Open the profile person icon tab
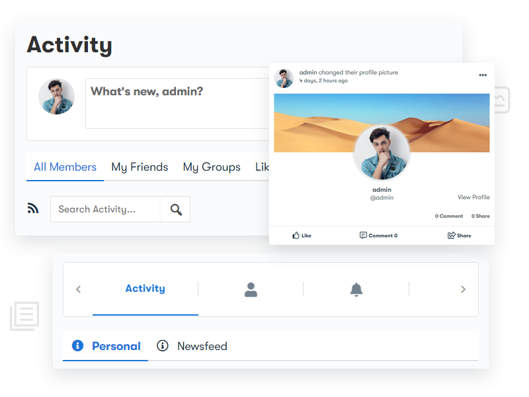This screenshot has width=529, height=397. (251, 290)
